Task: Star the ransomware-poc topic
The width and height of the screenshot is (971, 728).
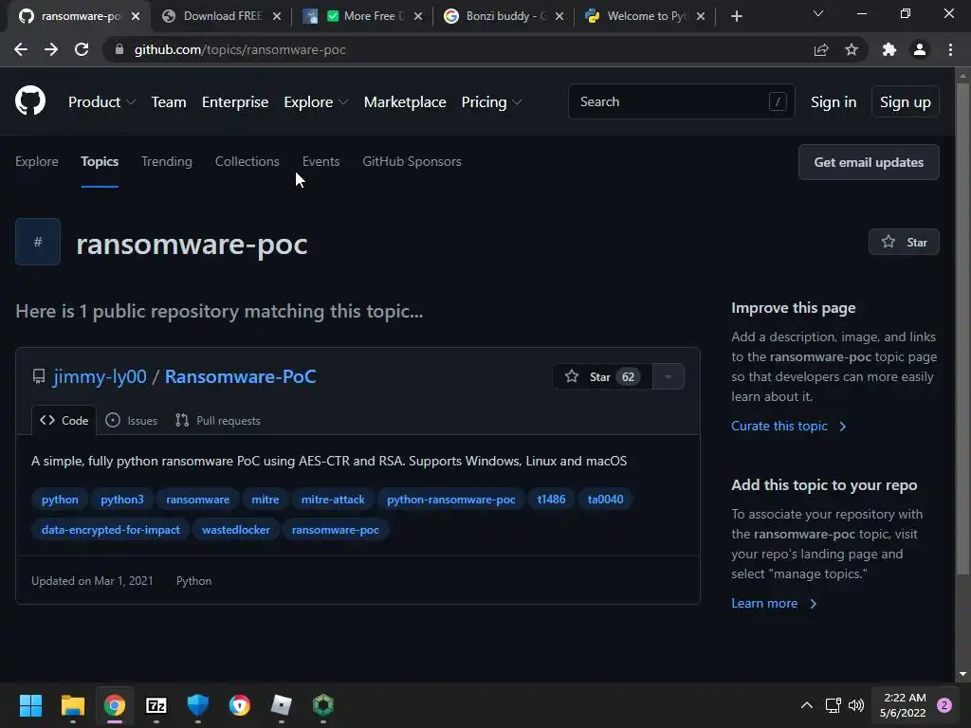Action: pos(904,242)
